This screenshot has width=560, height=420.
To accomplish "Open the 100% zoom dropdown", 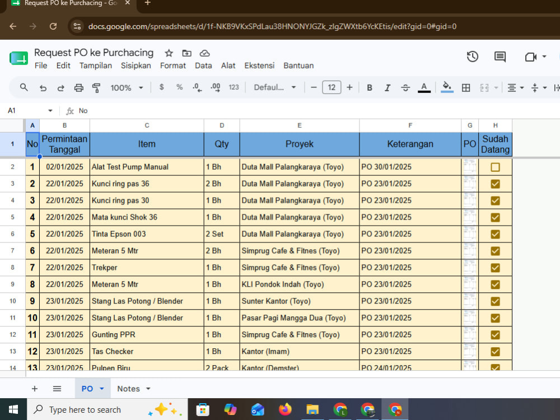I will (x=127, y=88).
